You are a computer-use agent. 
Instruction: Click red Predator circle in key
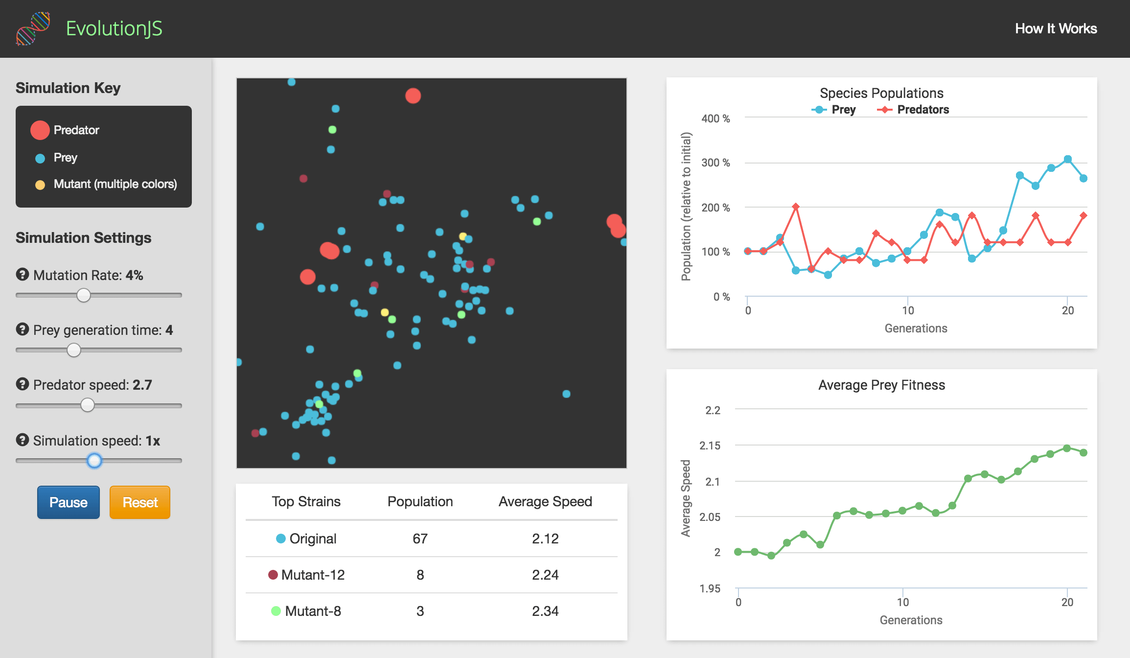(40, 130)
